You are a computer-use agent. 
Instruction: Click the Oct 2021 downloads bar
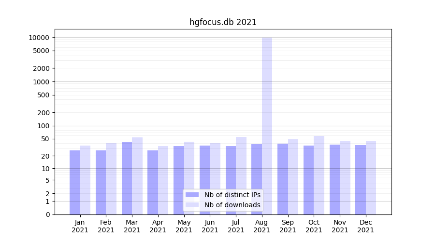319,175
